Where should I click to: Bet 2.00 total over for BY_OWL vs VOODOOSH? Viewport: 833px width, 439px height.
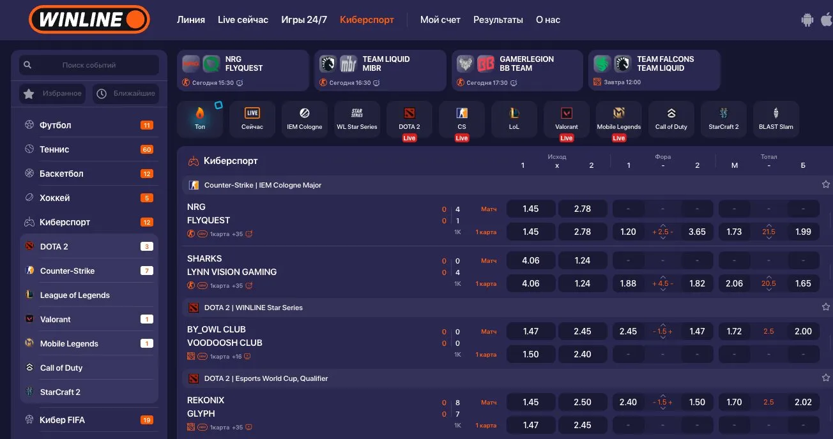tap(803, 331)
